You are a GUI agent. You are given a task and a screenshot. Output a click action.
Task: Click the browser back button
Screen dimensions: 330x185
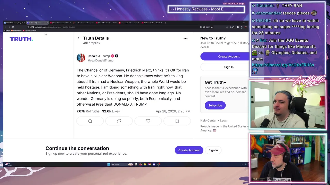[5, 27]
